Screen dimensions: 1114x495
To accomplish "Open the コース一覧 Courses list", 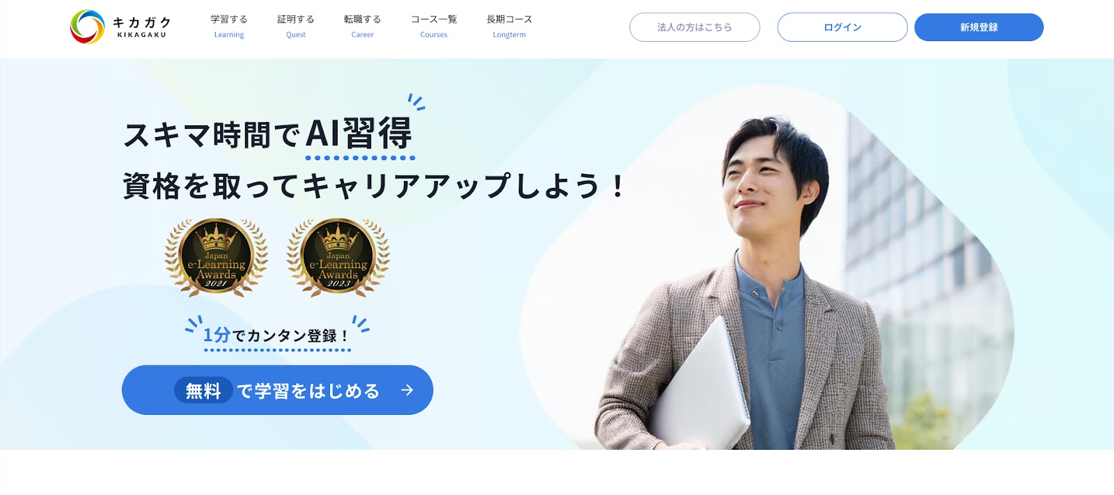I will pos(434,26).
